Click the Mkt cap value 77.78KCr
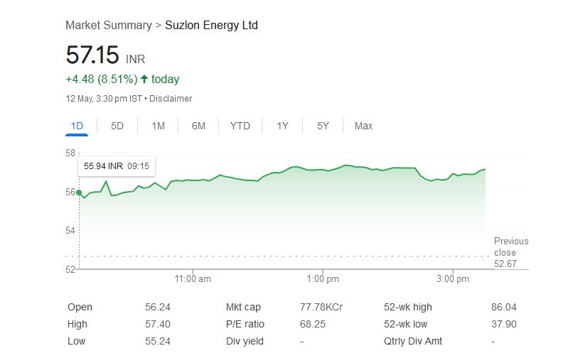 coord(321,308)
